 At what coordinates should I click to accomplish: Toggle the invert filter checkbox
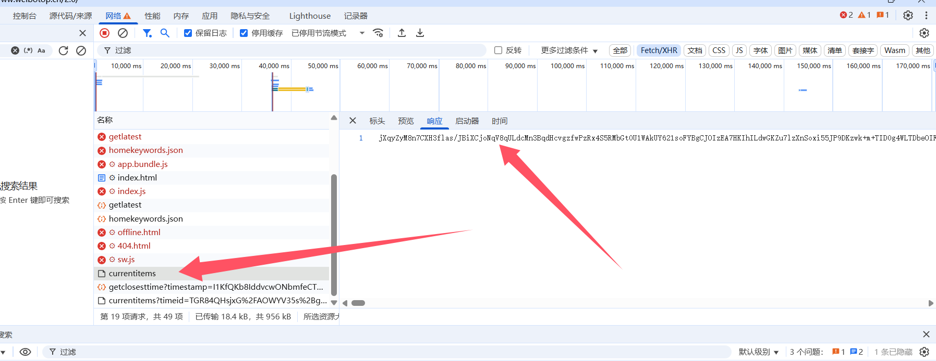pyautogui.click(x=498, y=50)
